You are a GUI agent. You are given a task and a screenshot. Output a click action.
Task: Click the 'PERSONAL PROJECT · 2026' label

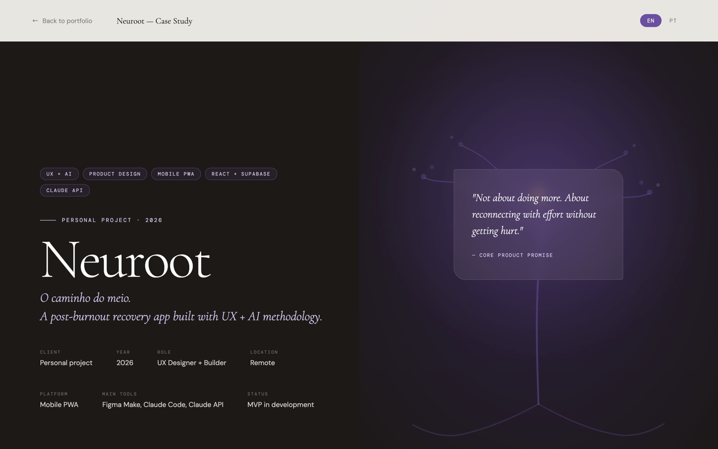[112, 220]
